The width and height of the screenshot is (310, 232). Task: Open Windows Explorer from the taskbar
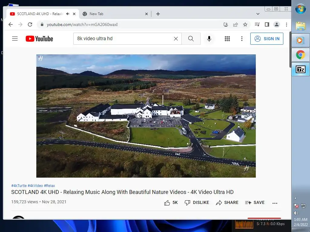(x=301, y=26)
